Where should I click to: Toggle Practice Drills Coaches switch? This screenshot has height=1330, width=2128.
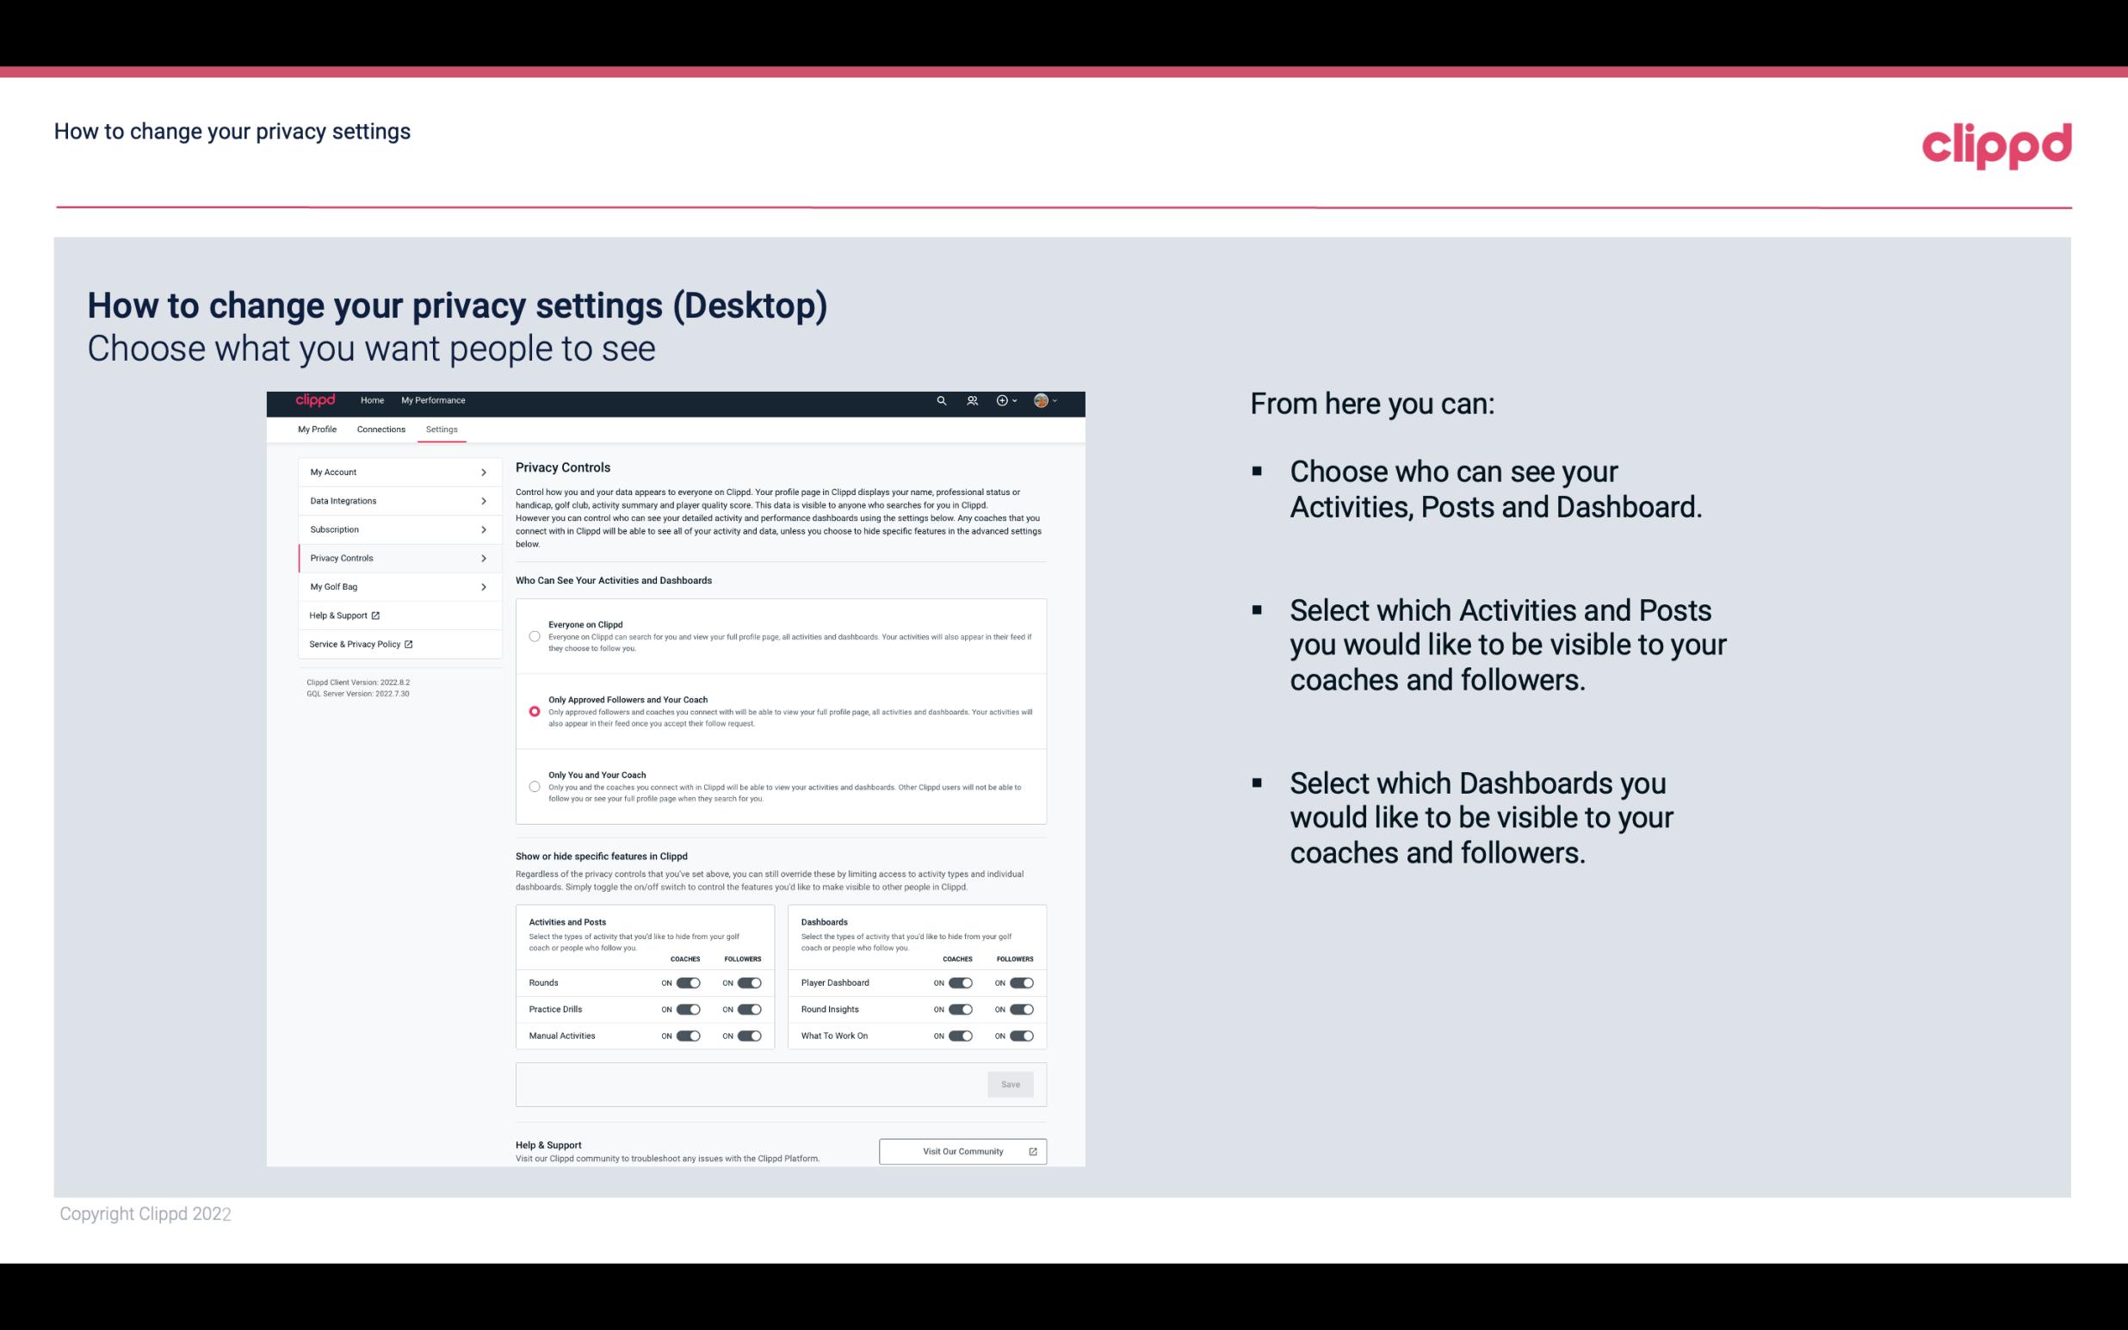pos(688,1008)
